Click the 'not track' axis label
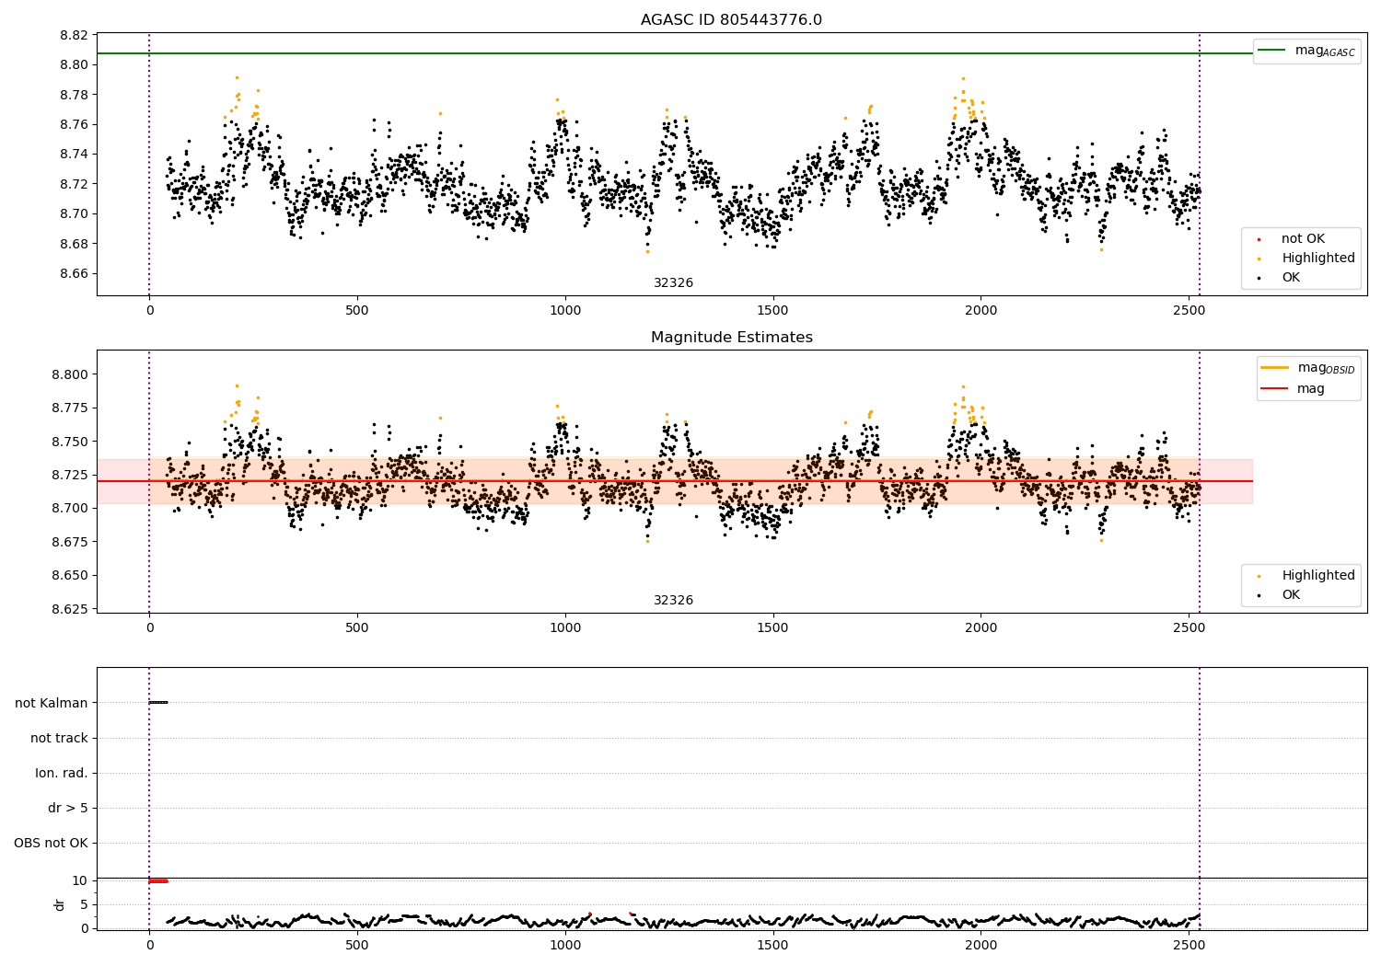This screenshot has height=966, width=1381. [59, 738]
